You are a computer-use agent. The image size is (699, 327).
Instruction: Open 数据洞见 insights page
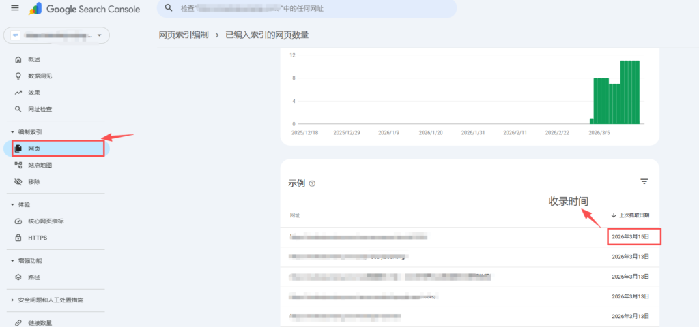point(40,76)
